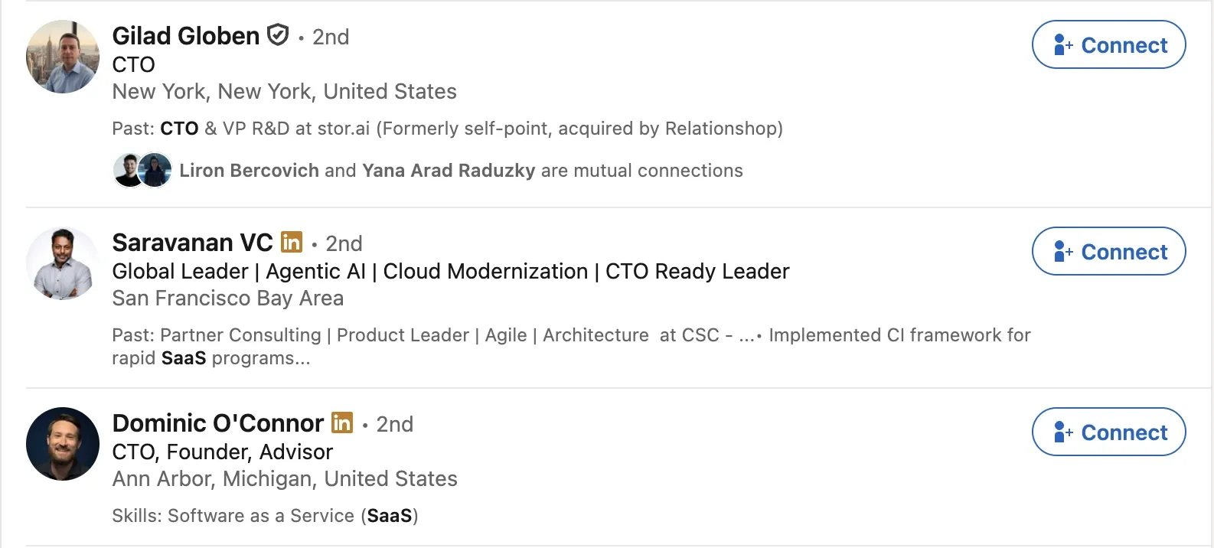This screenshot has height=548, width=1214.
Task: Click the verification badge next to Gilad Globen
Action: click(x=277, y=35)
